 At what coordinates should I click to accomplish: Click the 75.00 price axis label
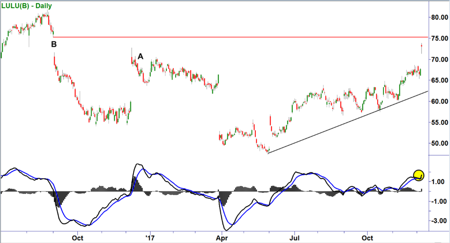(439, 38)
